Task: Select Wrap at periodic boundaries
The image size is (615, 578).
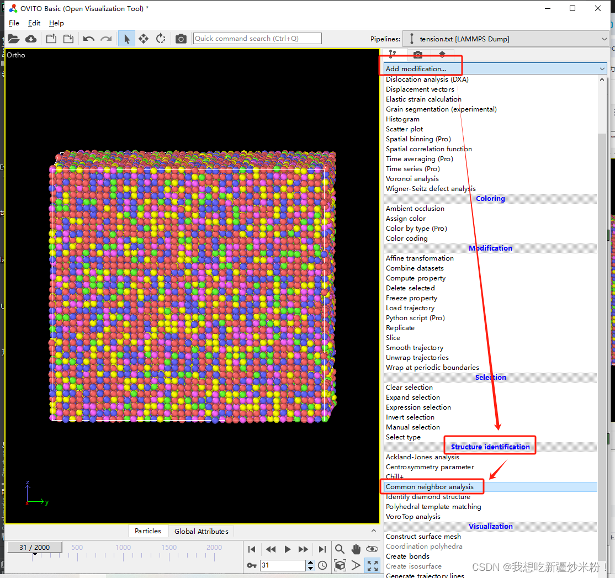Action: point(432,368)
